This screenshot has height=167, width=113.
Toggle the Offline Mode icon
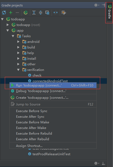(x=56, y=13)
